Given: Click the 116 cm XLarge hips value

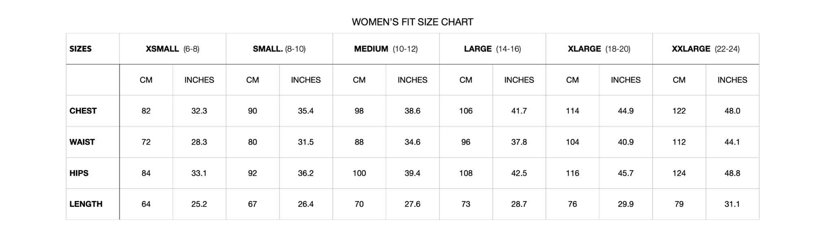Looking at the screenshot, I should pos(572,173).
